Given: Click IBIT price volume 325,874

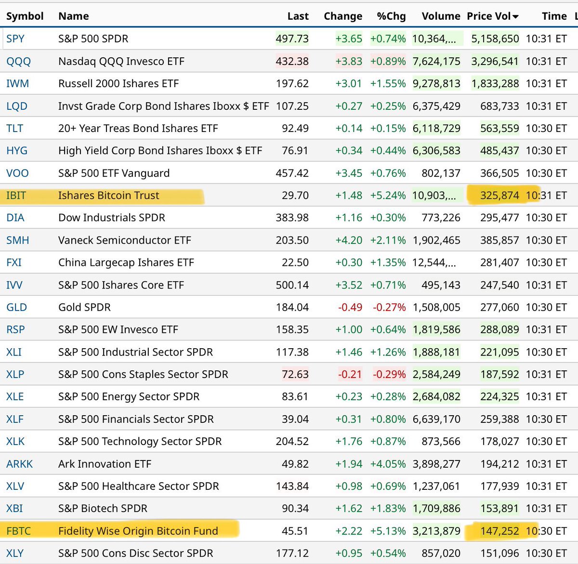Looking at the screenshot, I should coord(500,195).
